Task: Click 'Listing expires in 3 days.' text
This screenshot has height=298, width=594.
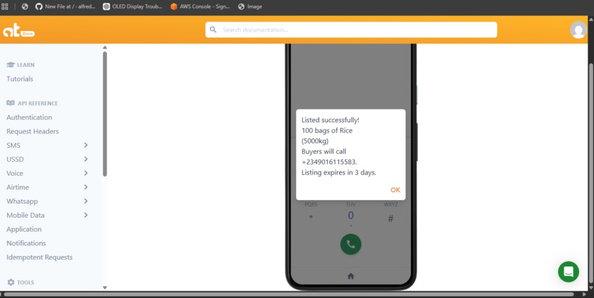Action: coord(339,172)
